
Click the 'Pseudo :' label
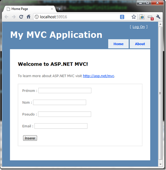(x=30, y=114)
